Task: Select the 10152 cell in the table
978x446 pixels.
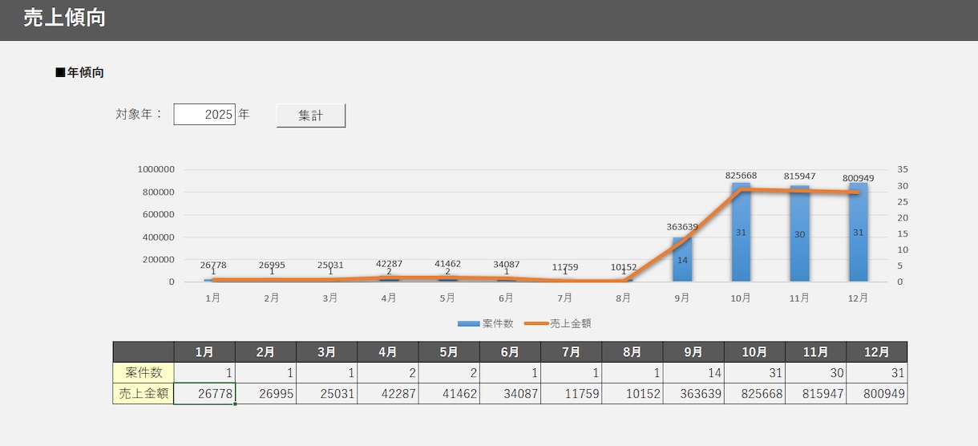Action: [632, 394]
